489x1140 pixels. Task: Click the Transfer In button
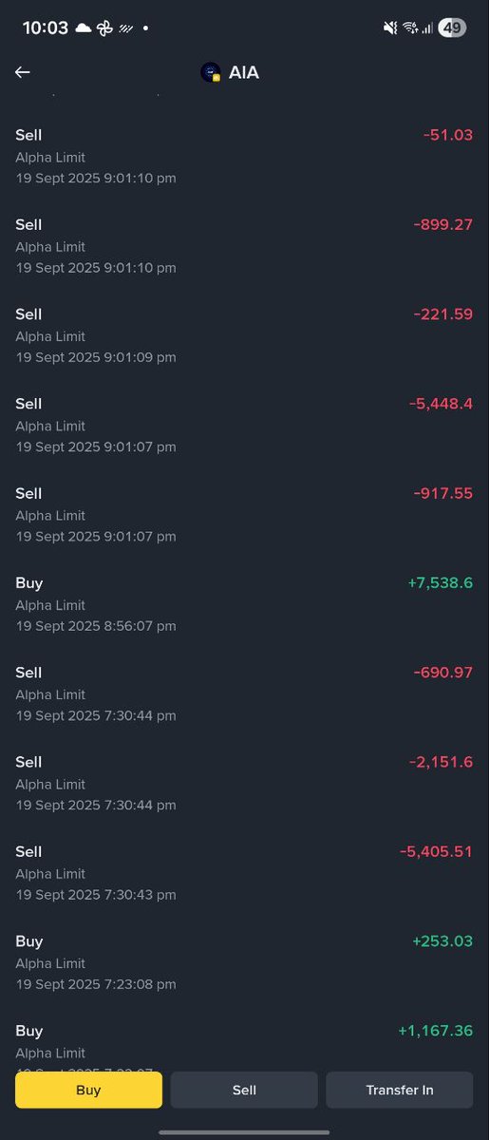[x=400, y=1090]
